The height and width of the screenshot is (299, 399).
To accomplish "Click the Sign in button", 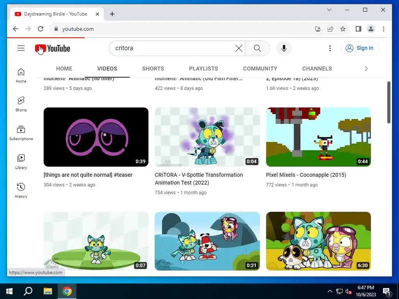I will point(360,48).
